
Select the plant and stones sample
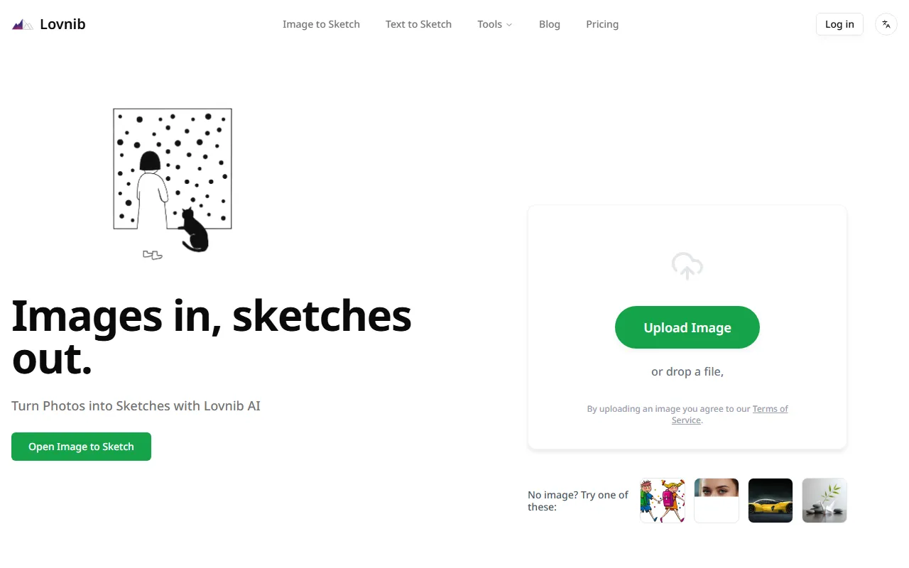[x=824, y=501]
